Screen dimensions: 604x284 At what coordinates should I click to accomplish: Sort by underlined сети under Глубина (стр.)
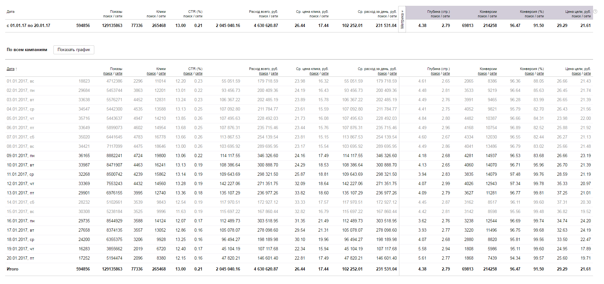(446, 74)
